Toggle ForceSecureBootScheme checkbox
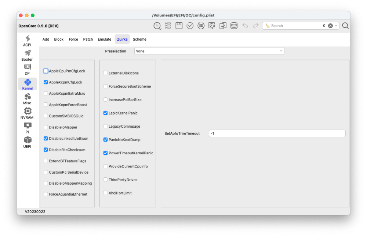 (x=105, y=86)
